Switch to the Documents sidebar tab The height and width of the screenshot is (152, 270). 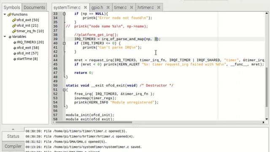pyautogui.click(x=35, y=8)
